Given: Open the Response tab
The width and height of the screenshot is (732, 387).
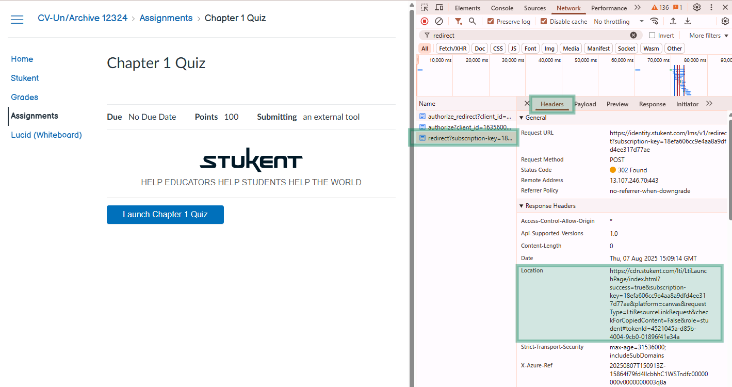Looking at the screenshot, I should (x=652, y=104).
